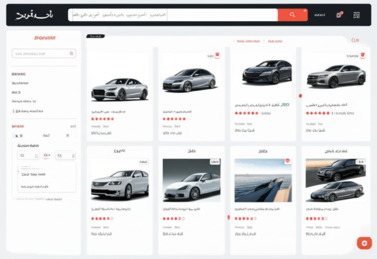Click the small icon at listings top right
Screen dimensions: 377x259
[x=355, y=40]
